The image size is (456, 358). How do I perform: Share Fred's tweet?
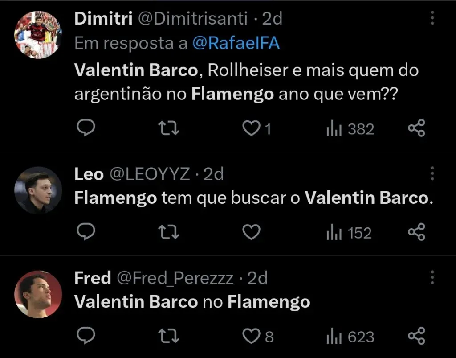pos(417,336)
